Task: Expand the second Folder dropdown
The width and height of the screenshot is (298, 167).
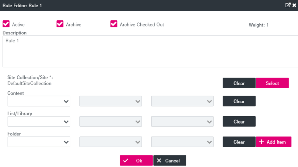Action: [x=111, y=142]
